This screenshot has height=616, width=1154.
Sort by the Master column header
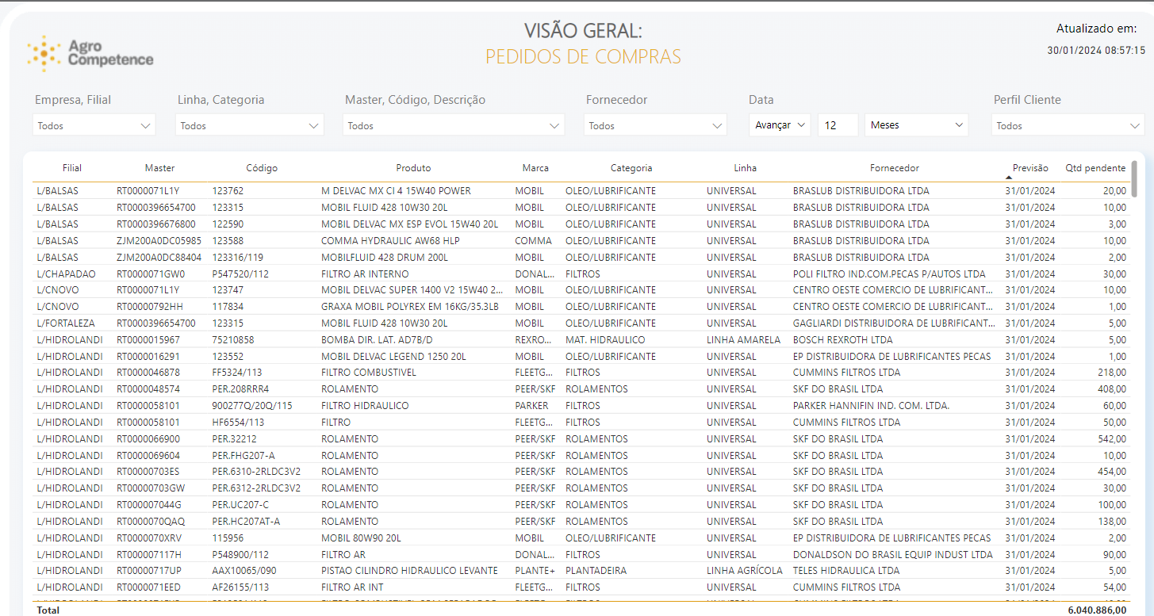(x=160, y=168)
